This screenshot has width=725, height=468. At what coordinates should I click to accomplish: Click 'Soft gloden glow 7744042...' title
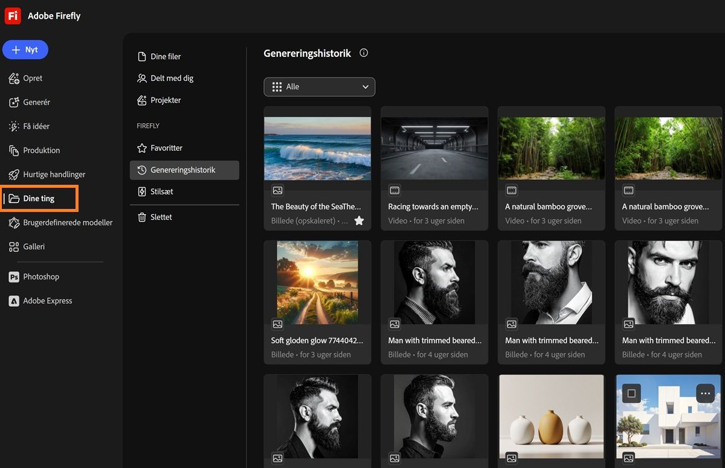click(317, 341)
